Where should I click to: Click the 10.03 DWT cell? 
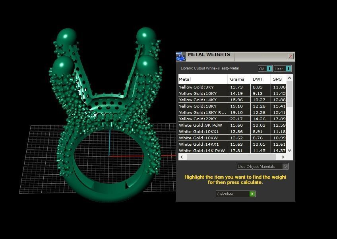[260, 125]
